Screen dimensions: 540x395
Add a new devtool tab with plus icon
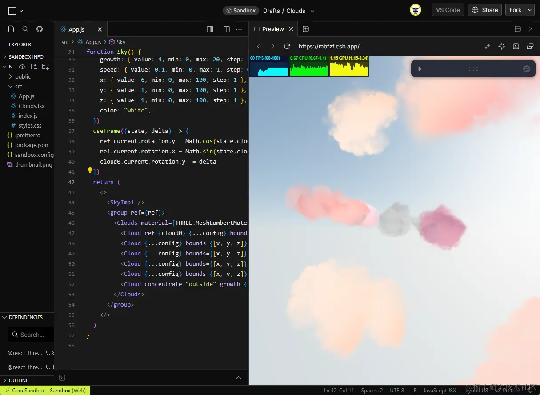[x=306, y=29]
